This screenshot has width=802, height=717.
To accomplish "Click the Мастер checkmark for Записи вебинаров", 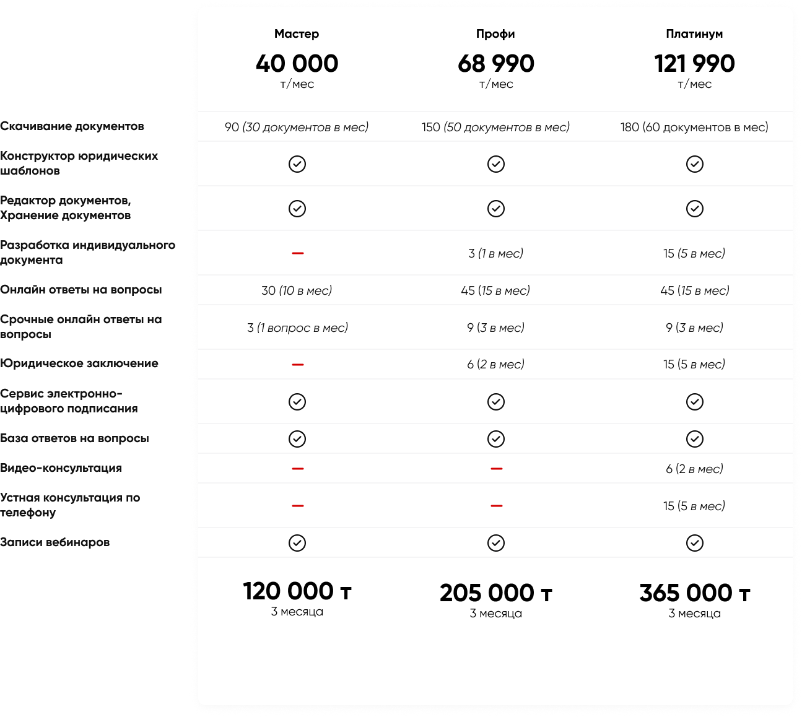I will [297, 543].
